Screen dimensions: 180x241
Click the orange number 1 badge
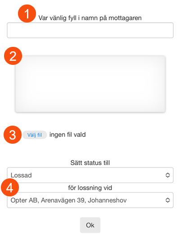click(x=27, y=14)
